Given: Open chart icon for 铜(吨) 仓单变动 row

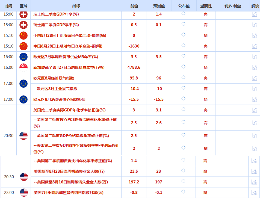Looking at the screenshot, I should (255, 46).
